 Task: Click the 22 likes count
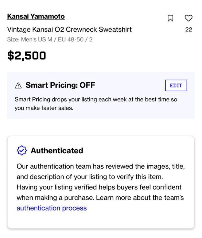point(188,30)
